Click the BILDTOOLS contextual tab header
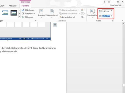The image size is (125, 93). 25,2
